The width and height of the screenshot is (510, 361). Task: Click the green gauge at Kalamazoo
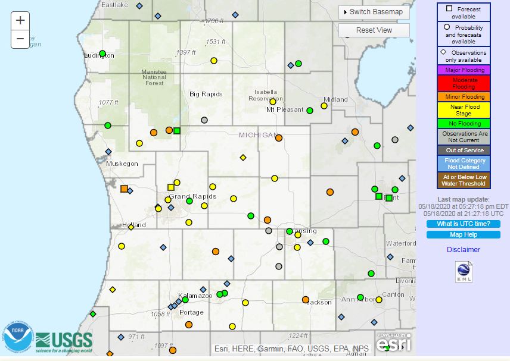[x=185, y=300]
